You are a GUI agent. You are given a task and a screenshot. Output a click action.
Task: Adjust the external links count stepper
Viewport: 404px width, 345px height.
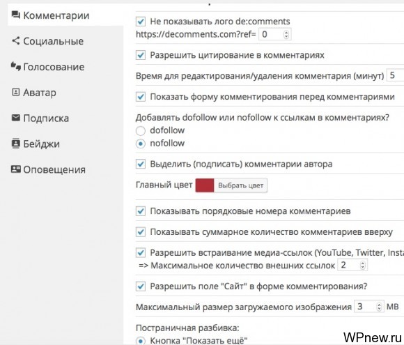[x=362, y=266]
